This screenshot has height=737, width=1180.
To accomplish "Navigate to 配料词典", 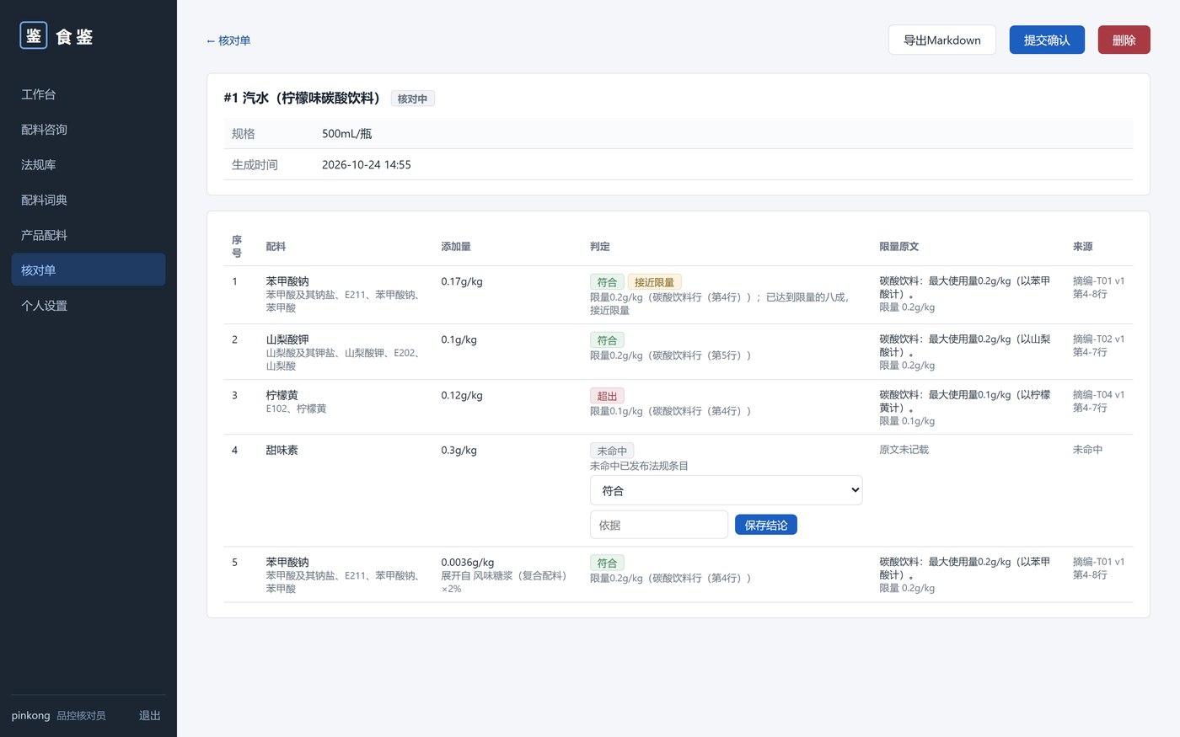I will (x=88, y=200).
